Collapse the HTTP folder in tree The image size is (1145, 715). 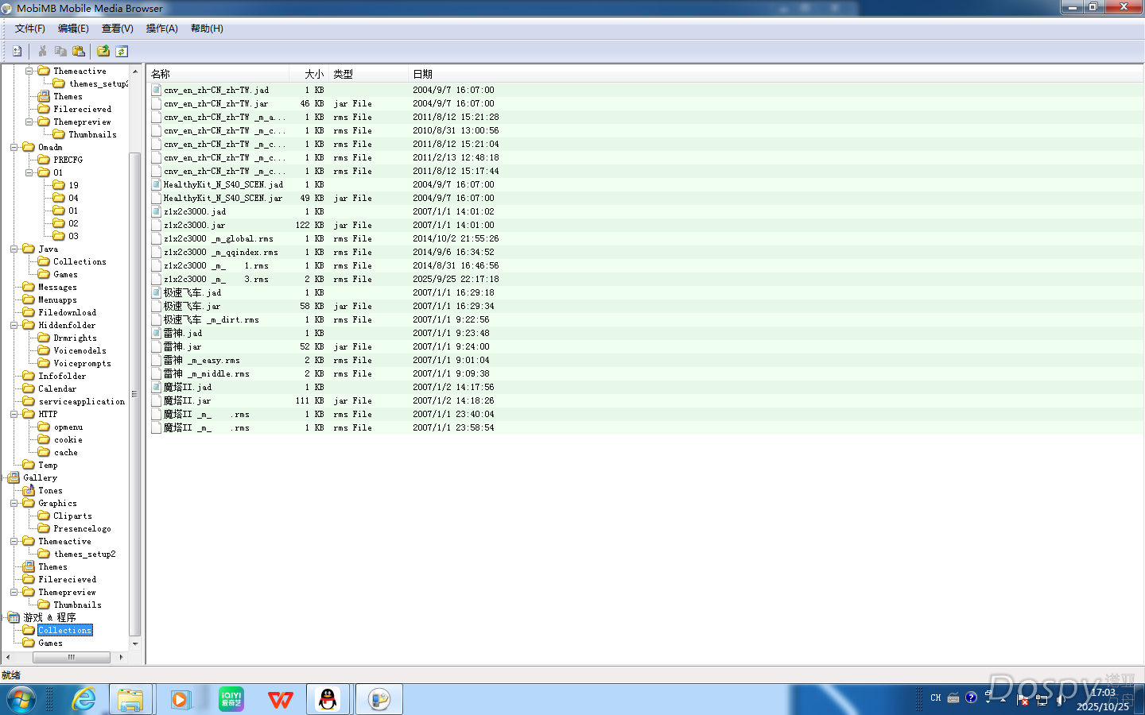point(14,415)
